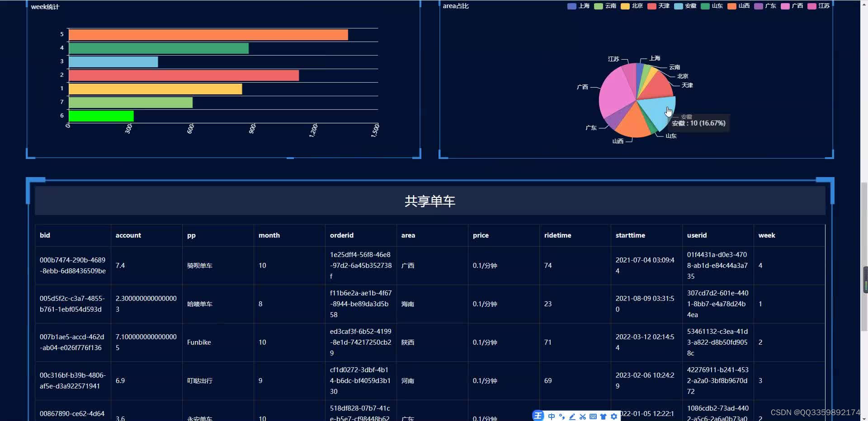This screenshot has height=421, width=868.
Task: Click the green week 4 bar
Action: pyautogui.click(x=159, y=48)
